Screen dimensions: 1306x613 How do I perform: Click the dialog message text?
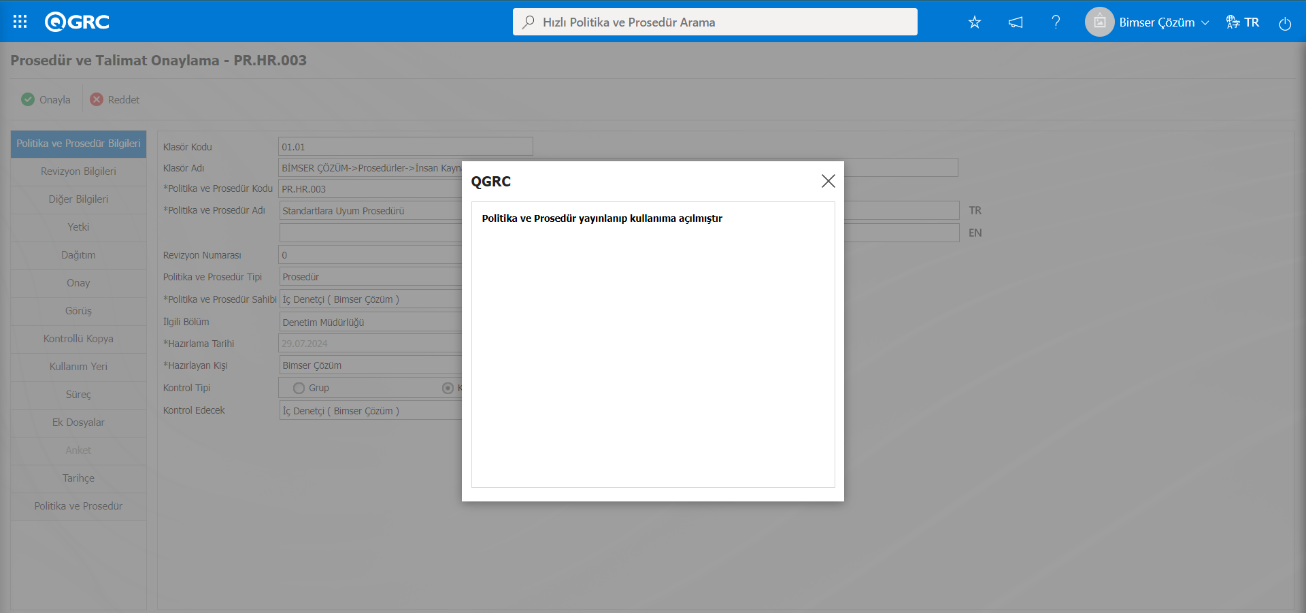pos(602,218)
